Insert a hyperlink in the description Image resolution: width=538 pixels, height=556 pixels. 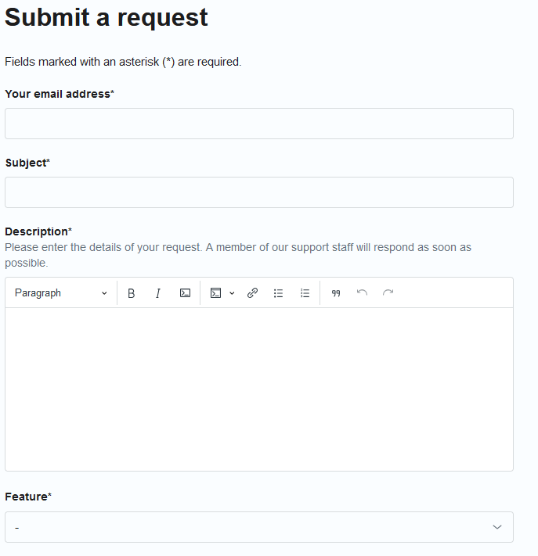pyautogui.click(x=252, y=293)
